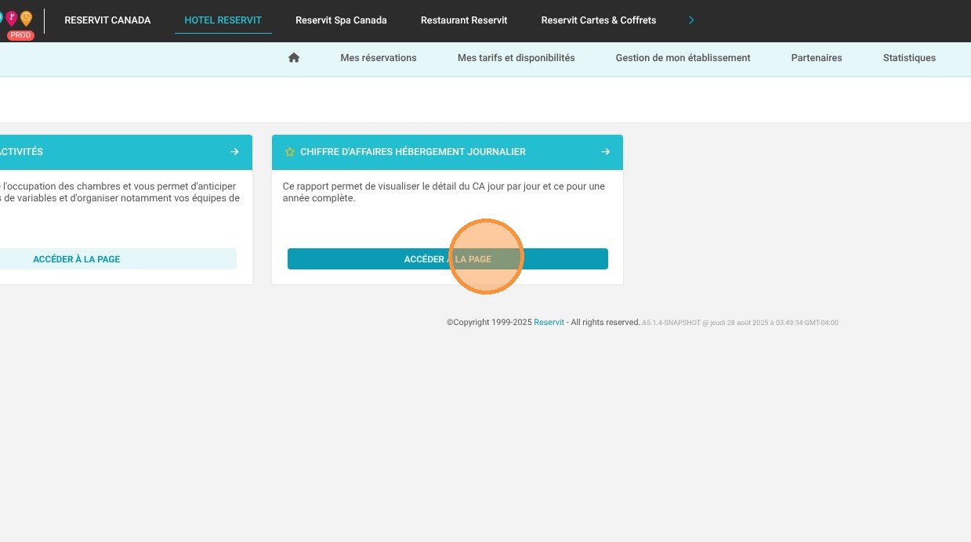Open Reservit Spa Canada tab
This screenshot has width=971, height=542.
click(x=341, y=20)
